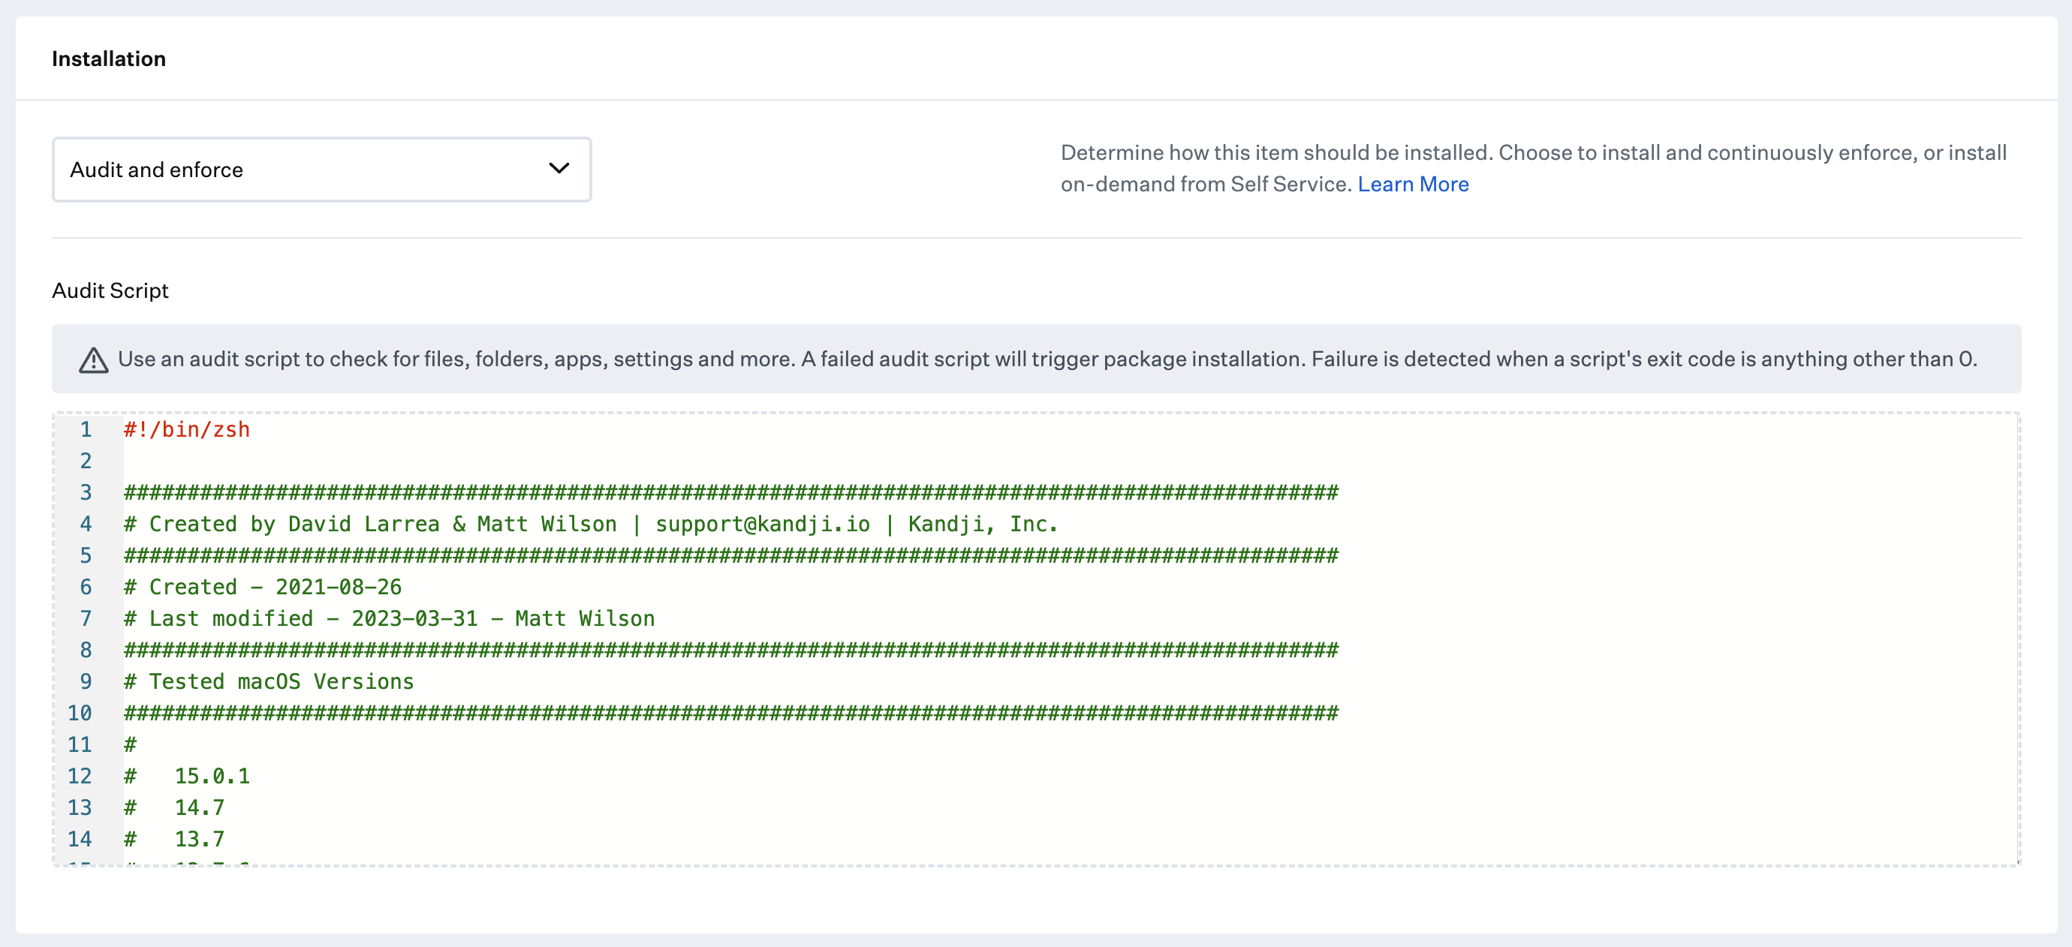Click empty line 2 in script editor
This screenshot has height=947, width=2072.
(1070, 461)
